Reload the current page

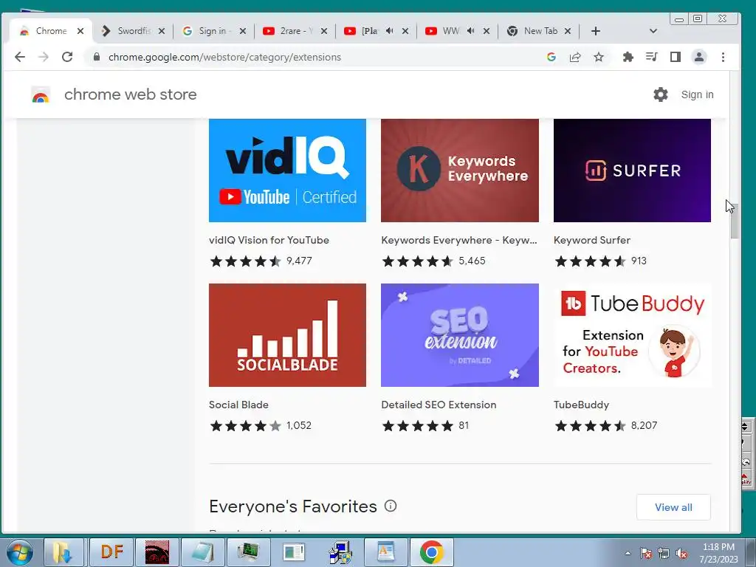point(67,57)
